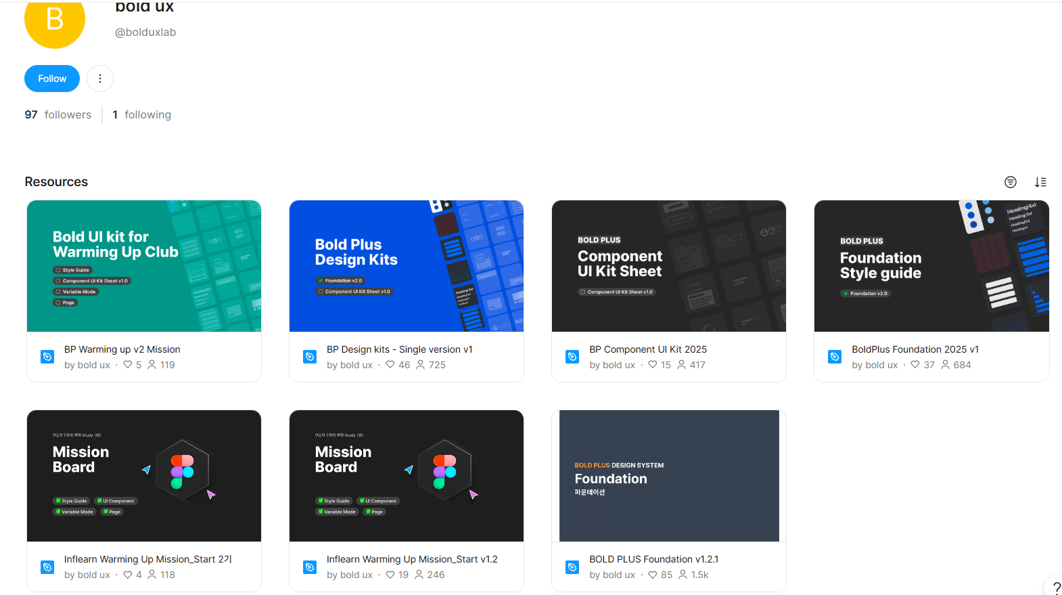Open BOLD PLUS Design System Foundation thumbnail
This screenshot has width=1062, height=595.
click(669, 476)
